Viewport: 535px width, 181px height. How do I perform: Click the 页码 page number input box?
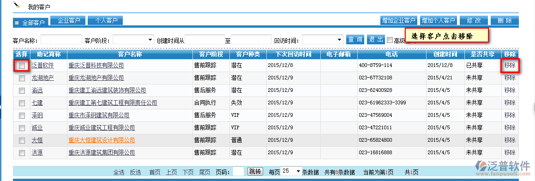tap(239, 171)
